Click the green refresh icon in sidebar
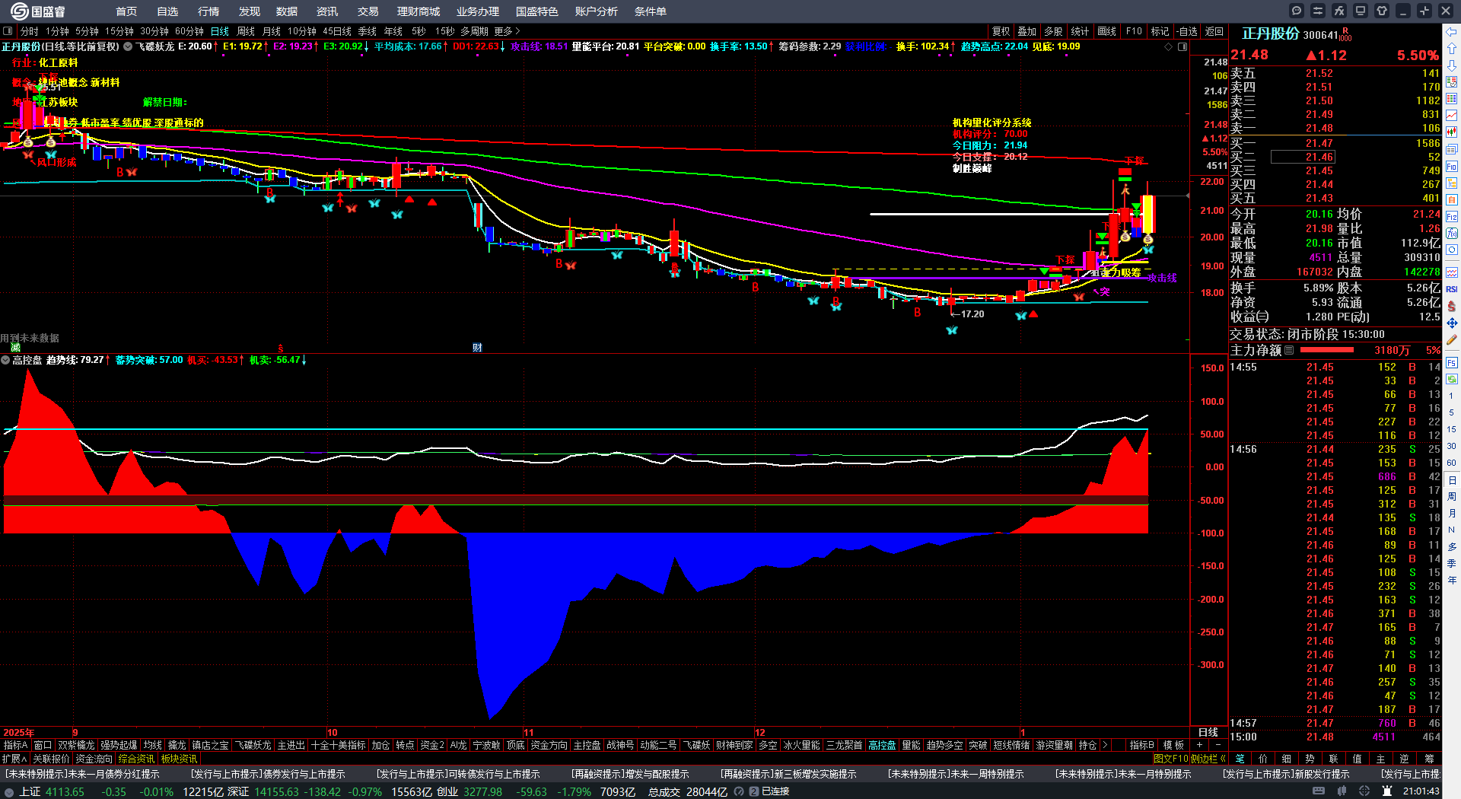Image resolution: width=1461 pixels, height=799 pixels. pyautogui.click(x=1452, y=379)
